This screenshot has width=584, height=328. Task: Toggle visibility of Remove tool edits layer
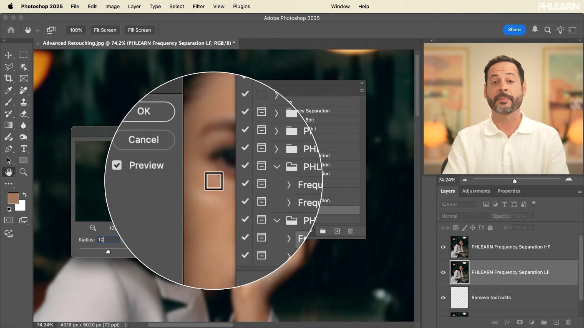pos(443,298)
